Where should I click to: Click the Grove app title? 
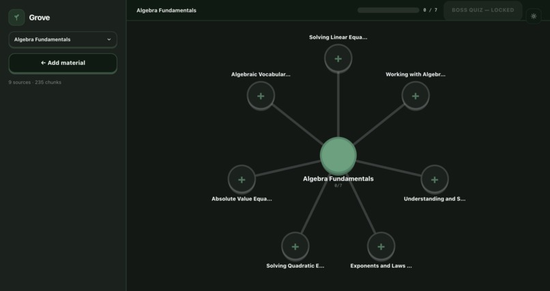click(x=40, y=18)
